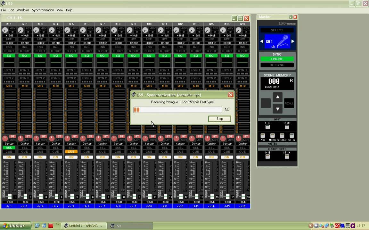This screenshot has width=369, height=230.
Task: Launch Internet Explorer from quick launch
Action: click(x=37, y=226)
